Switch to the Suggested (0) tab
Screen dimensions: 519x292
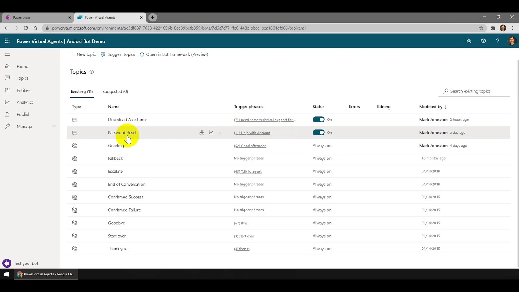115,92
